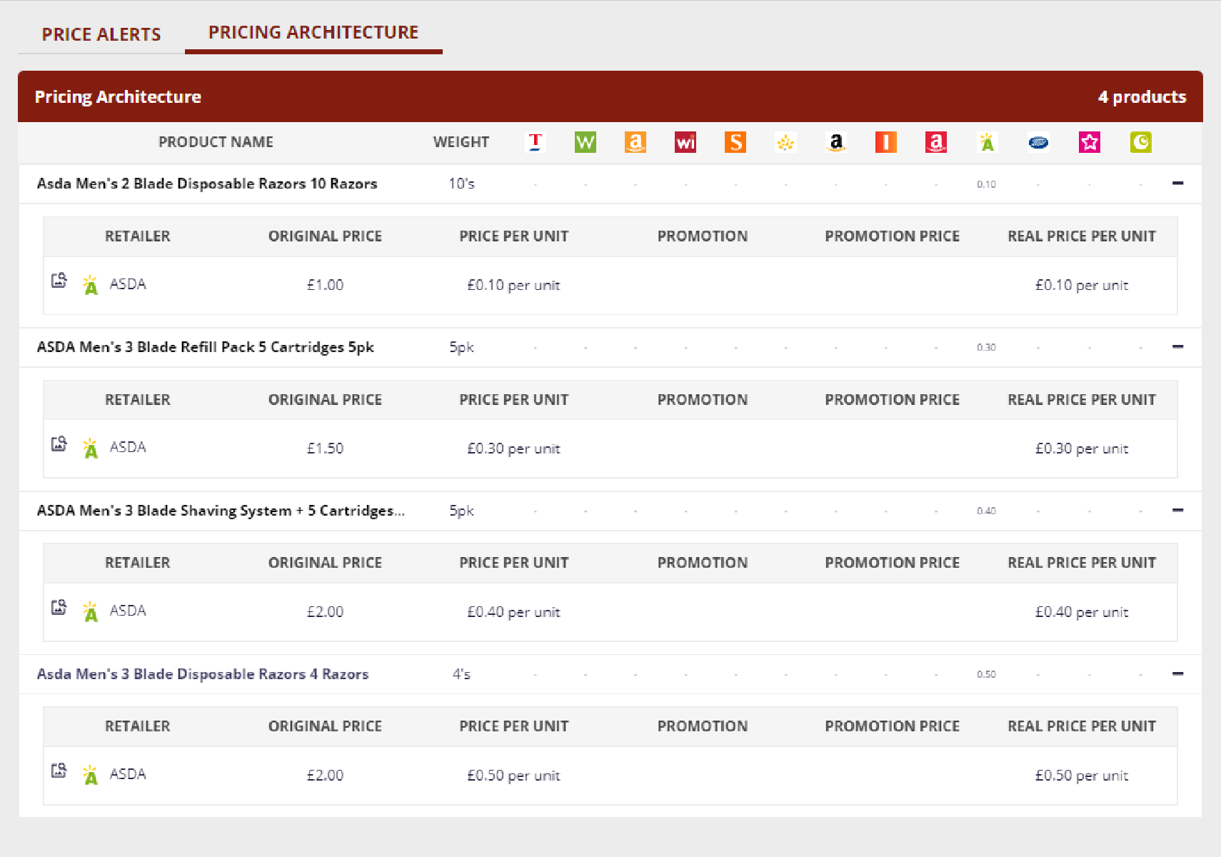Open product image icon for £1.50 ASDA row
The width and height of the screenshot is (1221, 857).
59,443
